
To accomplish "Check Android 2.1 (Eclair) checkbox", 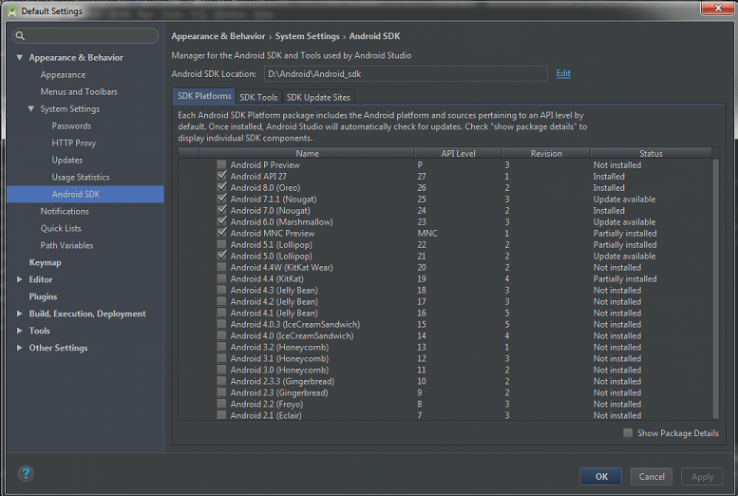I will point(221,415).
